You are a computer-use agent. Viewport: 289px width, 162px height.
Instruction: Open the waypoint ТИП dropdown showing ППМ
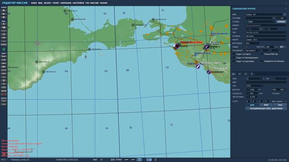click(x=254, y=86)
